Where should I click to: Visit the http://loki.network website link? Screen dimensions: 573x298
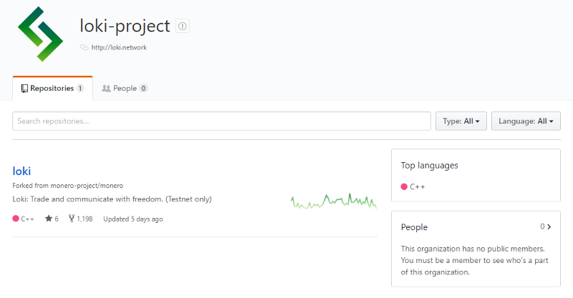tap(119, 48)
